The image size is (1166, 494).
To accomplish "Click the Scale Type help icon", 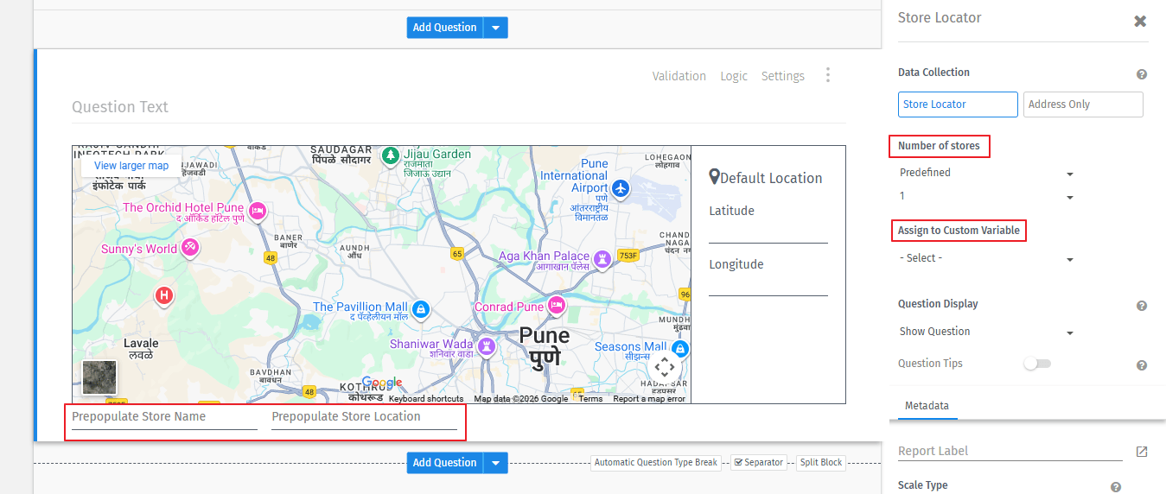I will coord(1116,487).
